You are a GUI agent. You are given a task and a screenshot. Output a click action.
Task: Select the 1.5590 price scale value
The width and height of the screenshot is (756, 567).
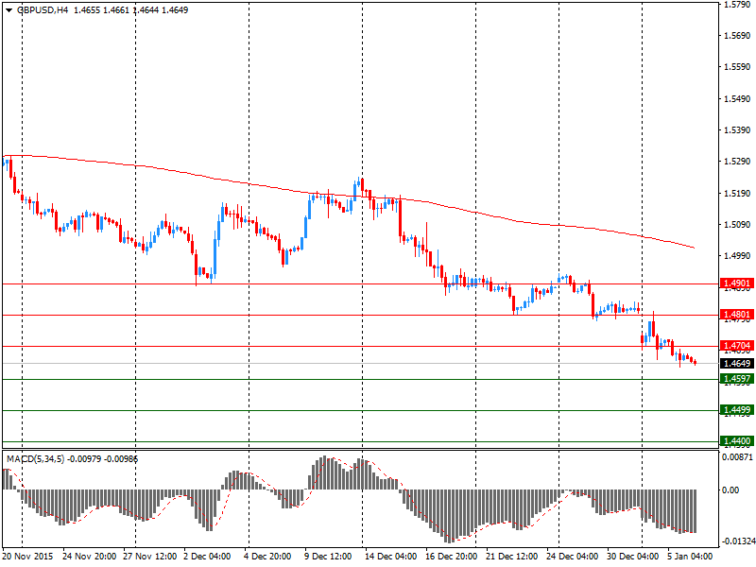coord(737,67)
